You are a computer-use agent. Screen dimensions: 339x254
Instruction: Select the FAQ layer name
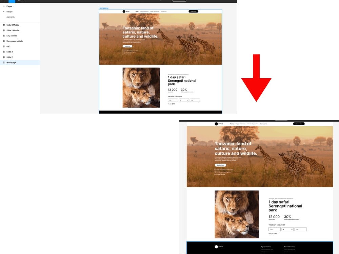[x=8, y=46]
